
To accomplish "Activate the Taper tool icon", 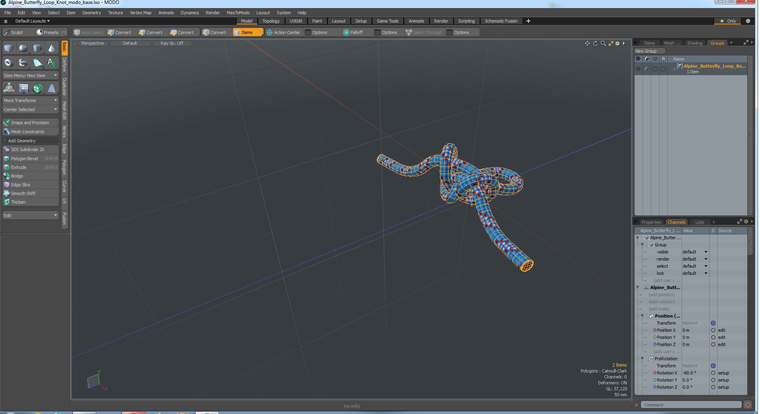I will (52, 88).
